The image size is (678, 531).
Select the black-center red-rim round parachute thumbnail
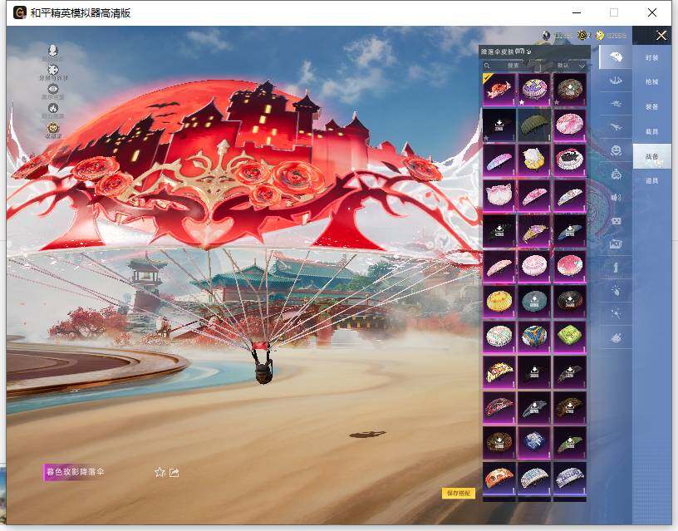coord(570,160)
